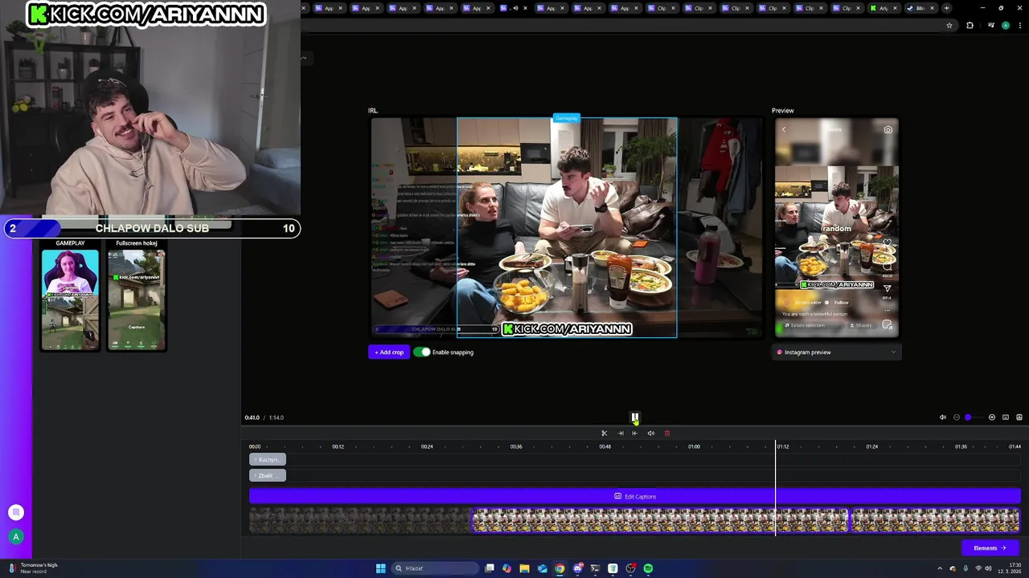The width and height of the screenshot is (1029, 578).
Task: Open Chrome from the taskbar
Action: [560, 568]
